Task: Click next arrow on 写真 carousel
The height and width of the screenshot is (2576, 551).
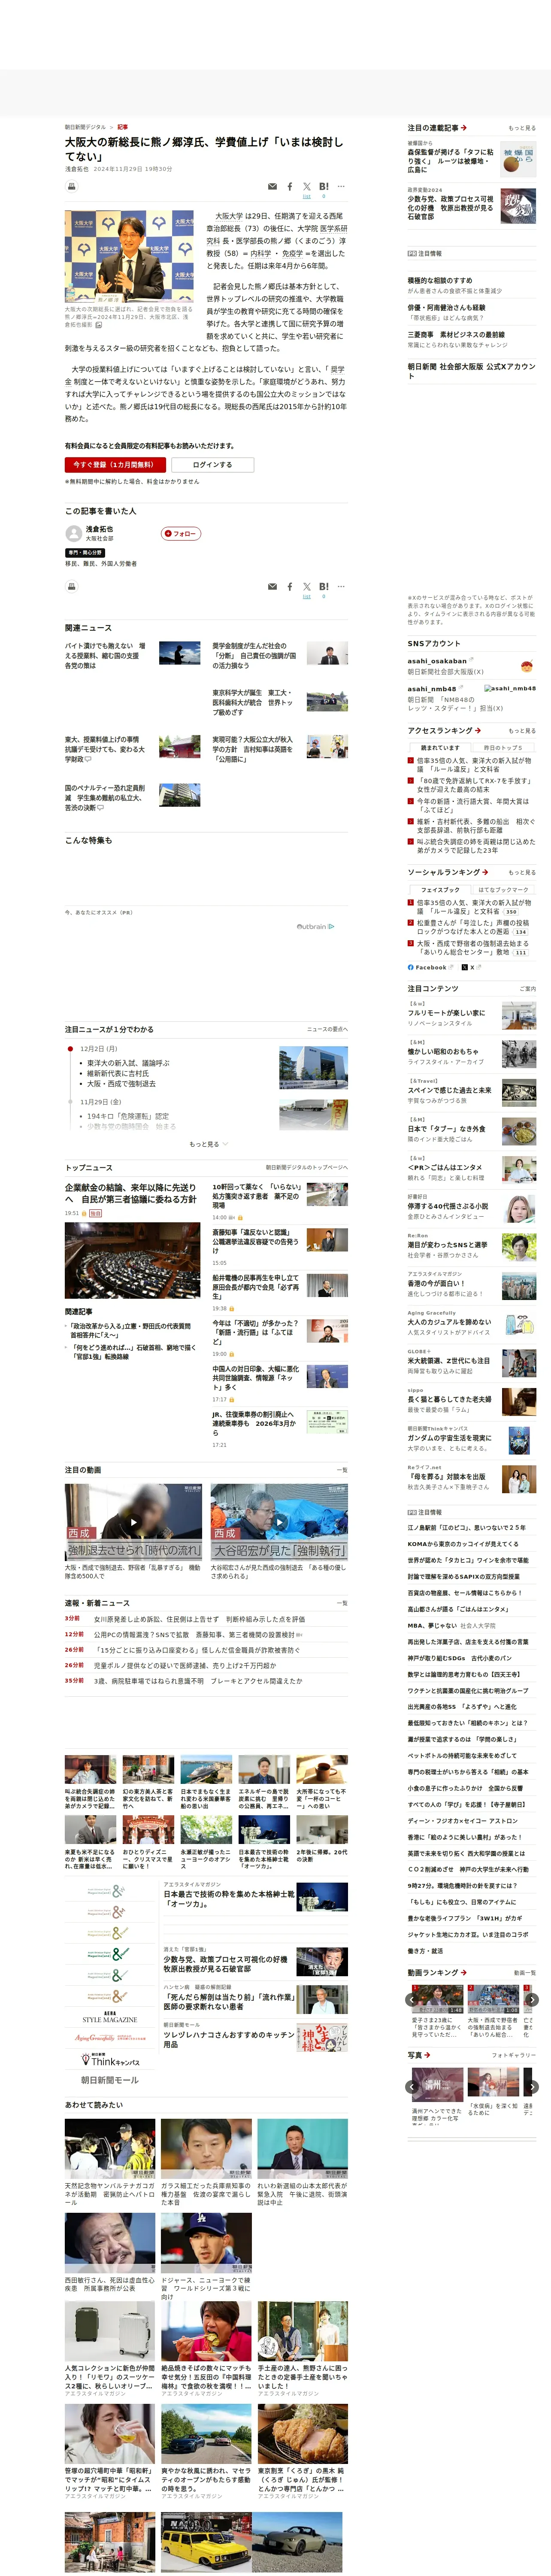Action: (x=532, y=2087)
